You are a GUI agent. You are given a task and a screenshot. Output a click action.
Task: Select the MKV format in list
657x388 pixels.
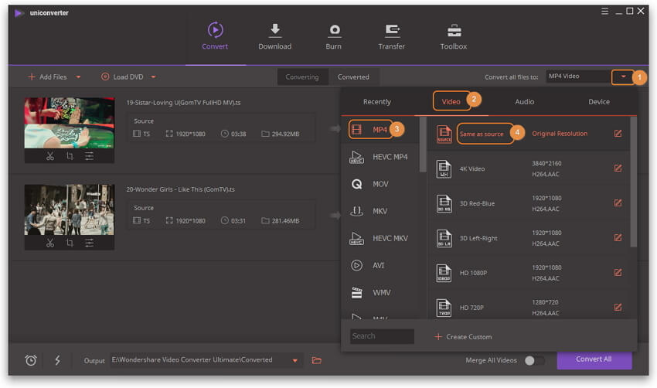[x=379, y=211]
